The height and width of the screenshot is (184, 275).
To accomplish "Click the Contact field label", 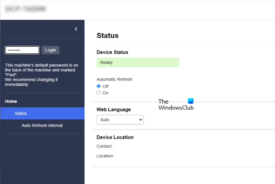I will point(105,146).
